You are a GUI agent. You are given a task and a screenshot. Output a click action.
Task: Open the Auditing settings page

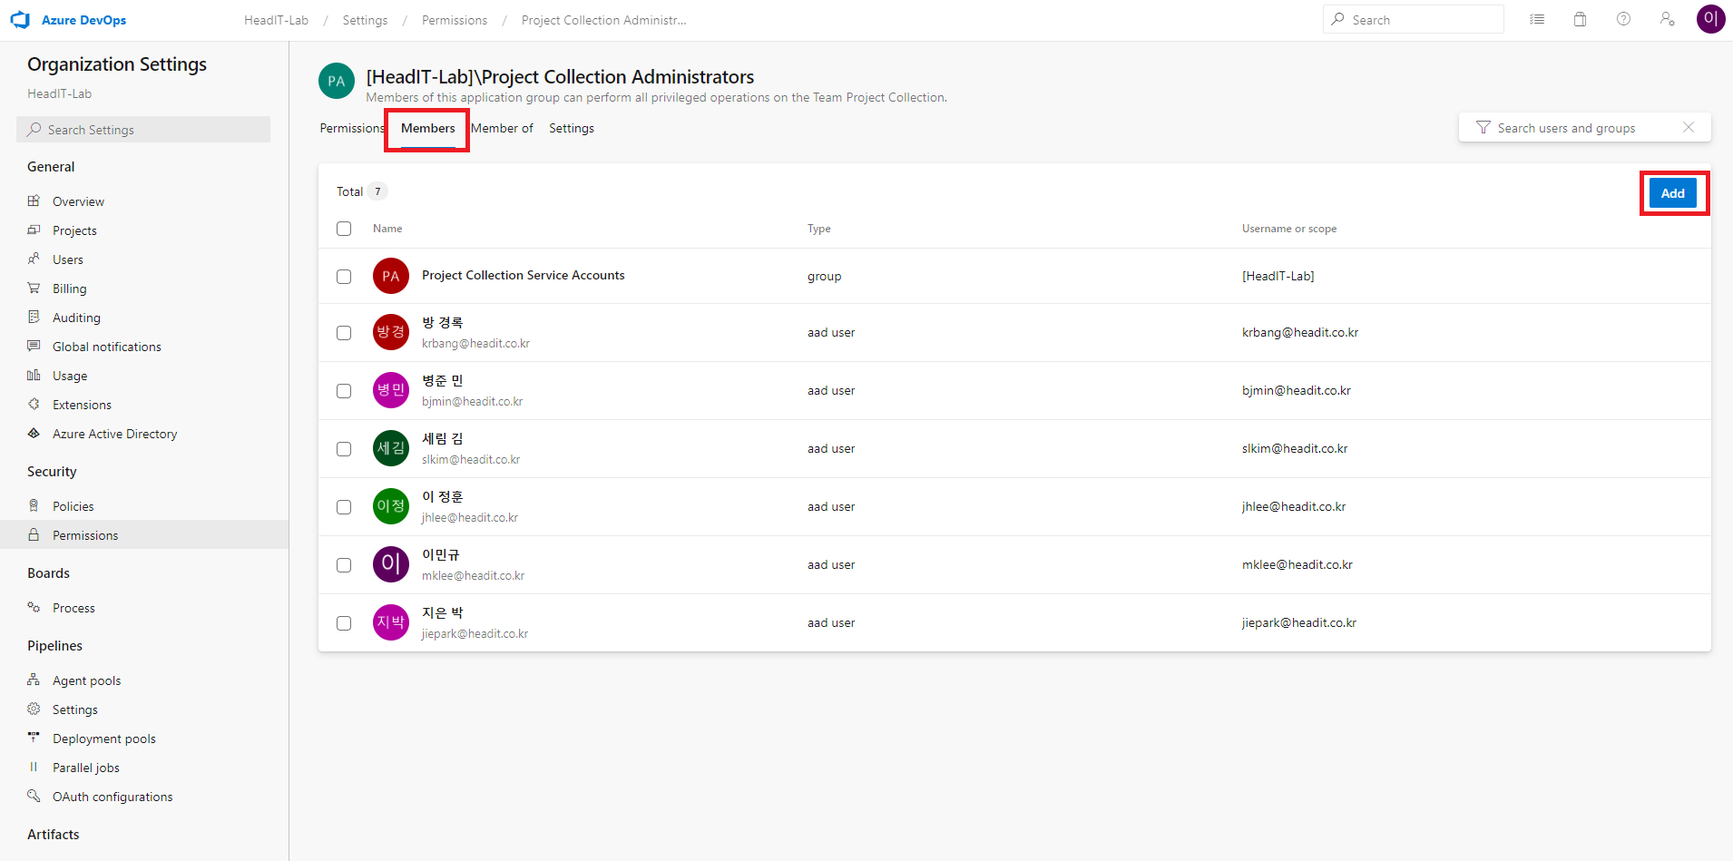pyautogui.click(x=76, y=318)
